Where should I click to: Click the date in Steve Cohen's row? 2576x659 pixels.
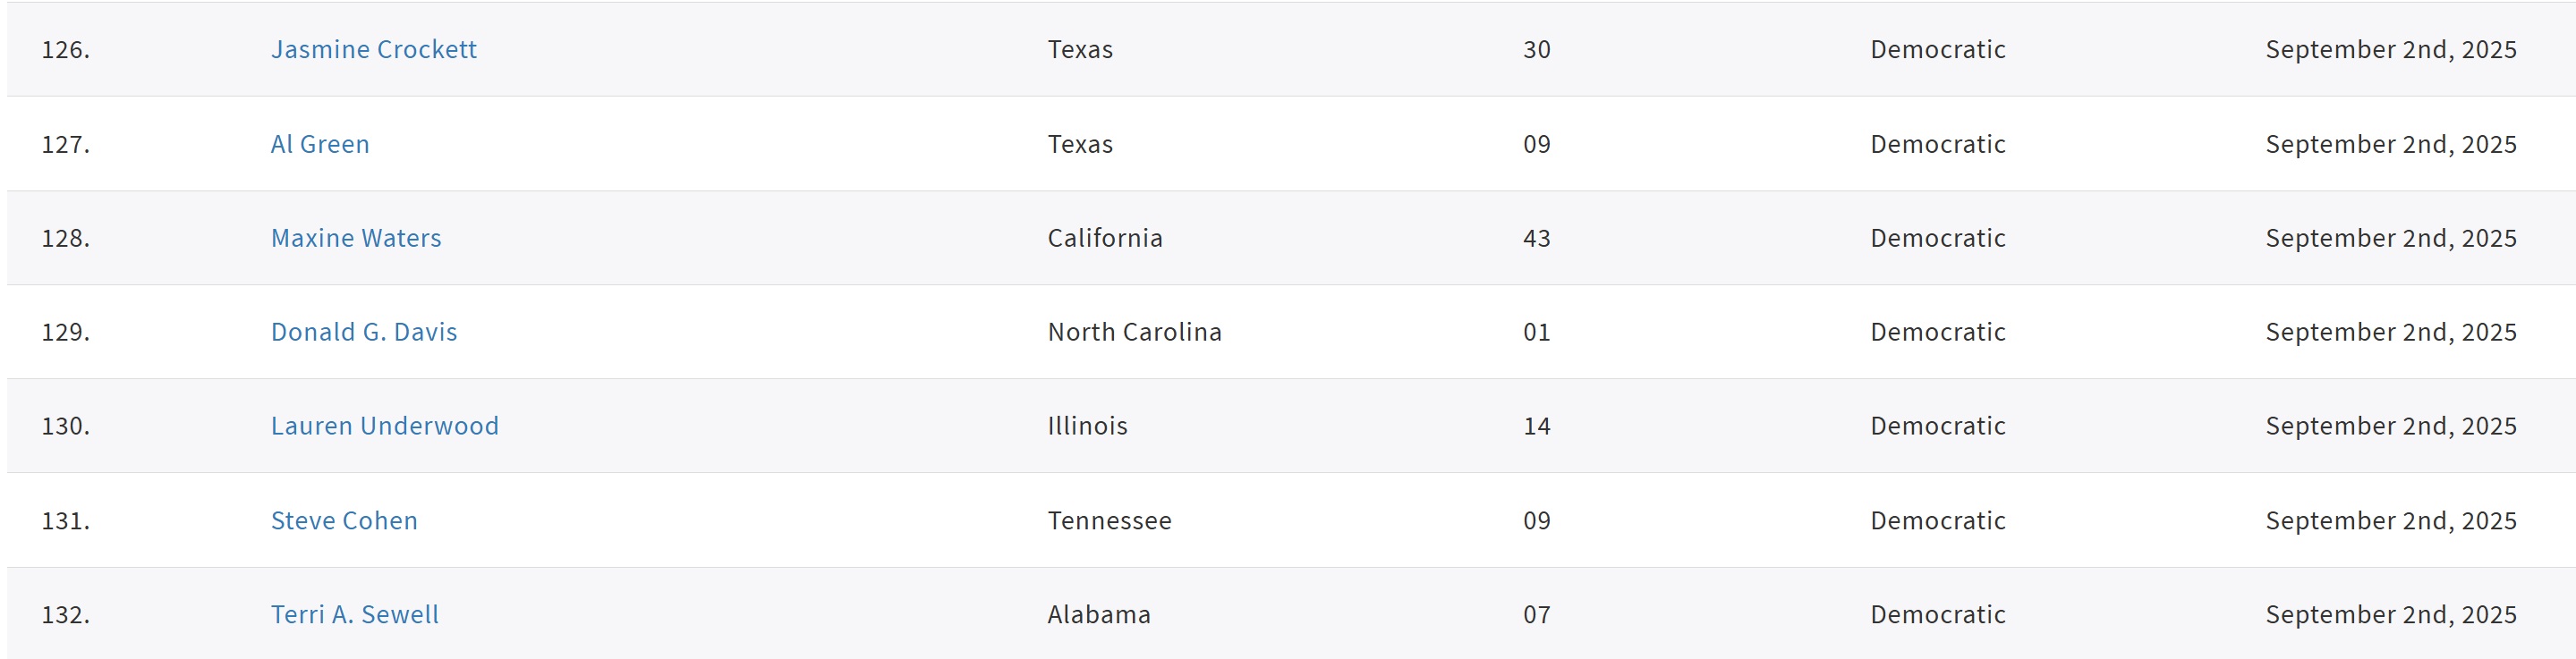(x=2391, y=521)
